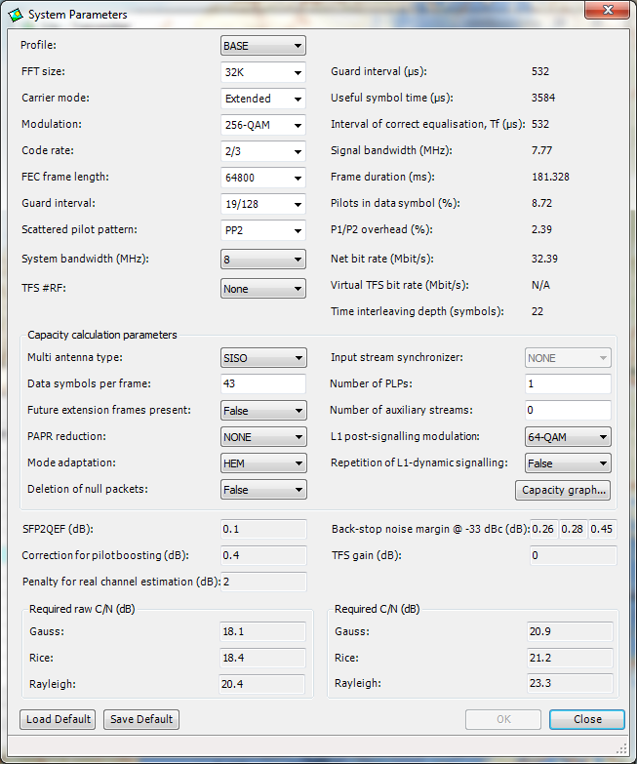Open the FEC frame length dropdown
Screen dimensions: 637x764
coord(263,178)
